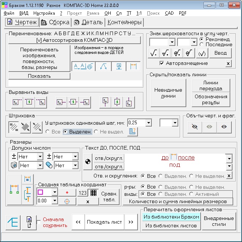Open 0.00 precision dropdown
This screenshot has height=242, width=242.
pos(55,201)
